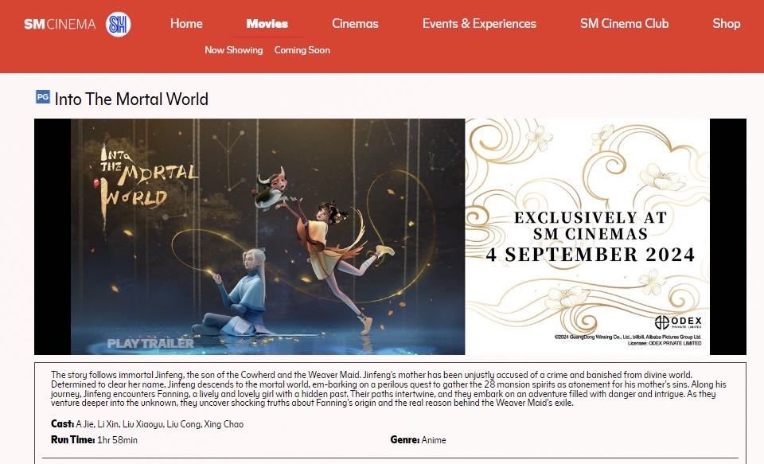Viewport: 764px width, 464px height.
Task: Open the SM Cinema Club page
Action: tap(624, 23)
